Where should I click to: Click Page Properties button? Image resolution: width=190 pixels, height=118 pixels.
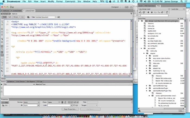click(x=70, y=109)
